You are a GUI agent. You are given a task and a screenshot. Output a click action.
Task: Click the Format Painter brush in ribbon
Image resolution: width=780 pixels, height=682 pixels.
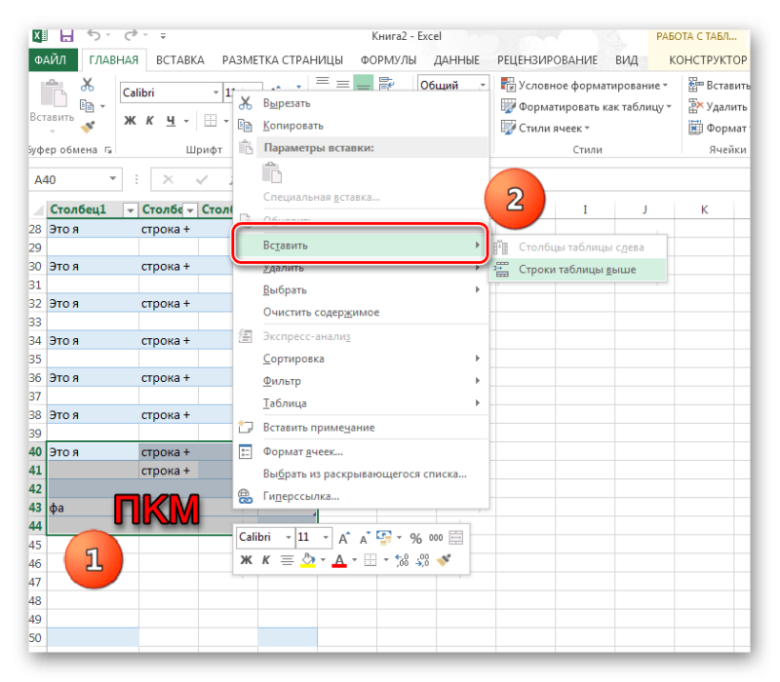[x=88, y=127]
